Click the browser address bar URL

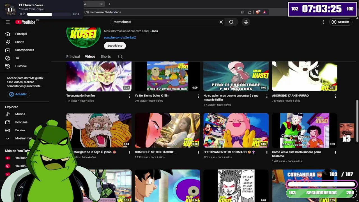(102, 12)
